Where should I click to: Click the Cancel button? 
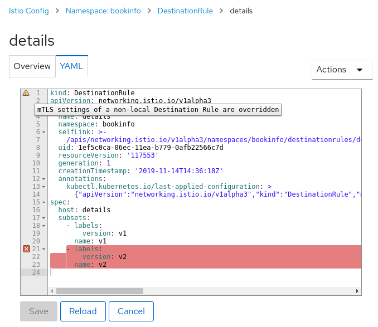pyautogui.click(x=131, y=311)
